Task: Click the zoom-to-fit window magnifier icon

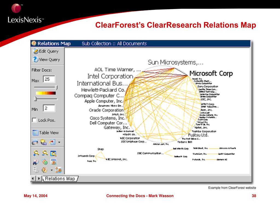Action: 53,153
